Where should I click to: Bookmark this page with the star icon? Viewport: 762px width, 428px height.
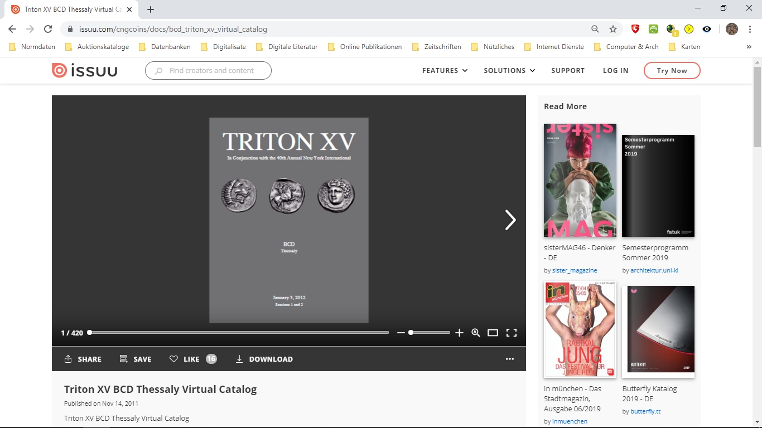point(613,29)
